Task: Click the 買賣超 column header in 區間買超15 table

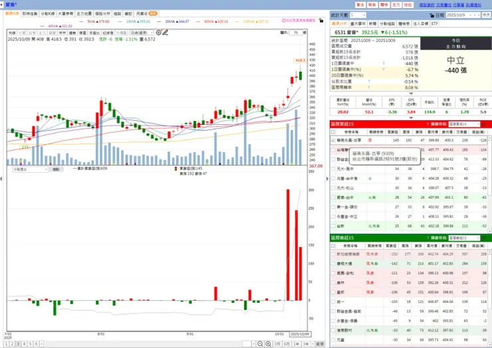Action: [392, 132]
